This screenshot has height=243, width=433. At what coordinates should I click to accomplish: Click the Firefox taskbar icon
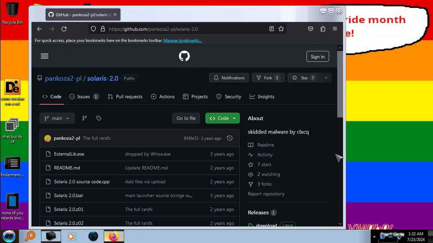(114, 236)
